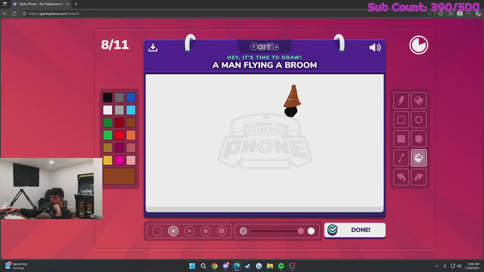Screen dimensions: 484x272
Task: Show hidden system tray icons
Action: coord(437,266)
